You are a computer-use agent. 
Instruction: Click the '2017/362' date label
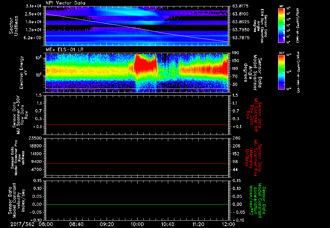(x=22, y=224)
